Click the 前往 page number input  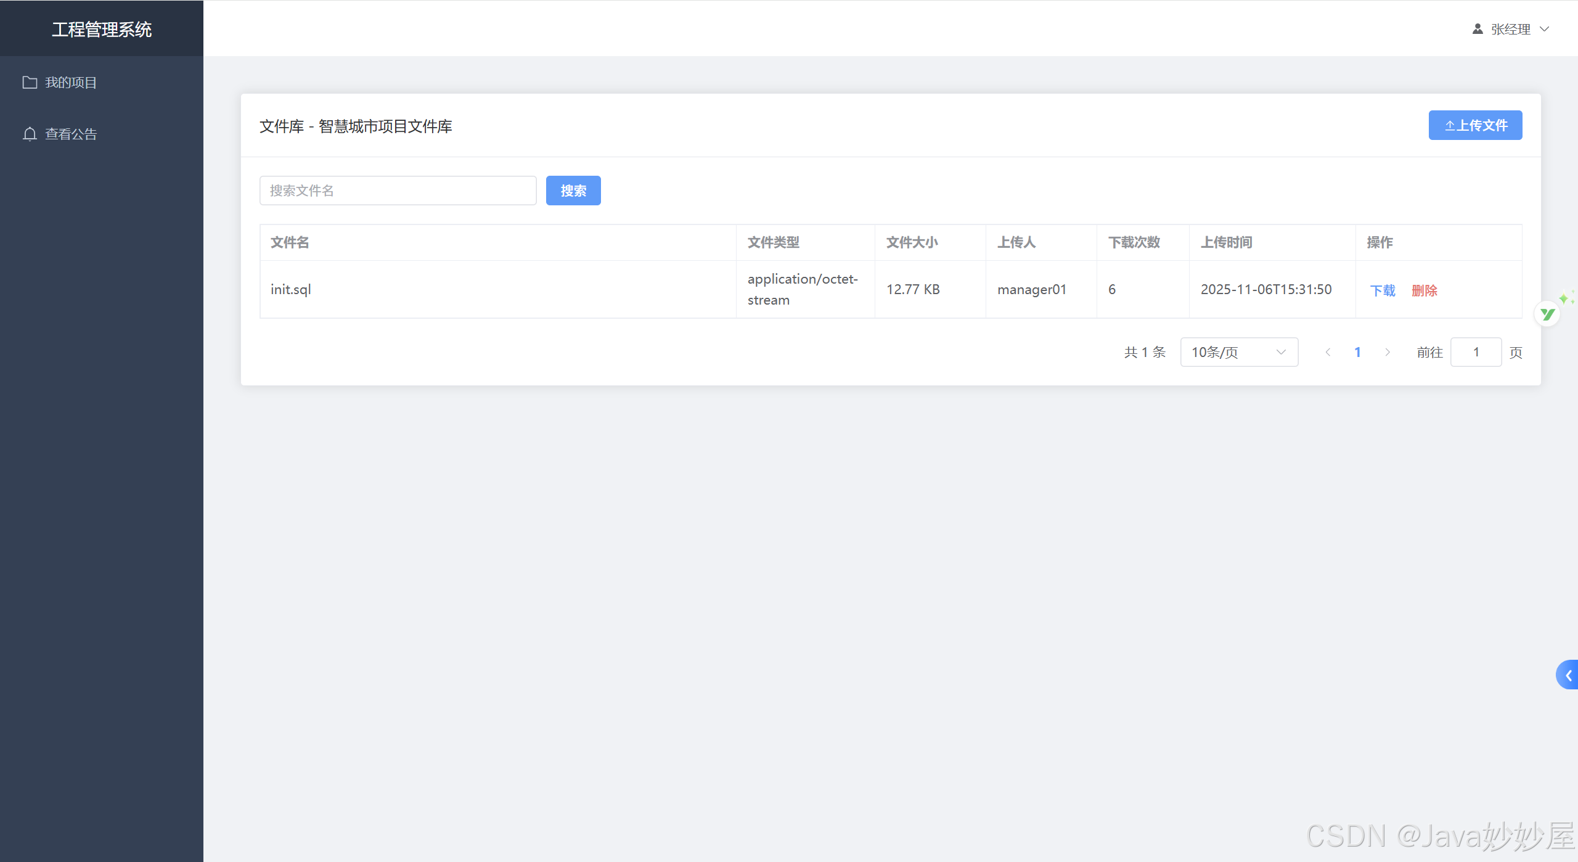1476,352
